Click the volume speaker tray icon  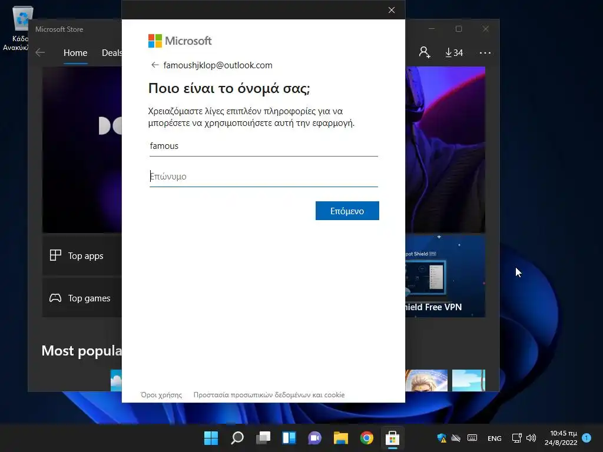(531, 438)
